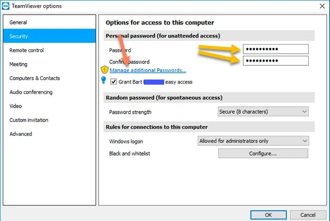Focus the Confirm password field
The width and height of the screenshot is (330, 221).
(x=276, y=61)
